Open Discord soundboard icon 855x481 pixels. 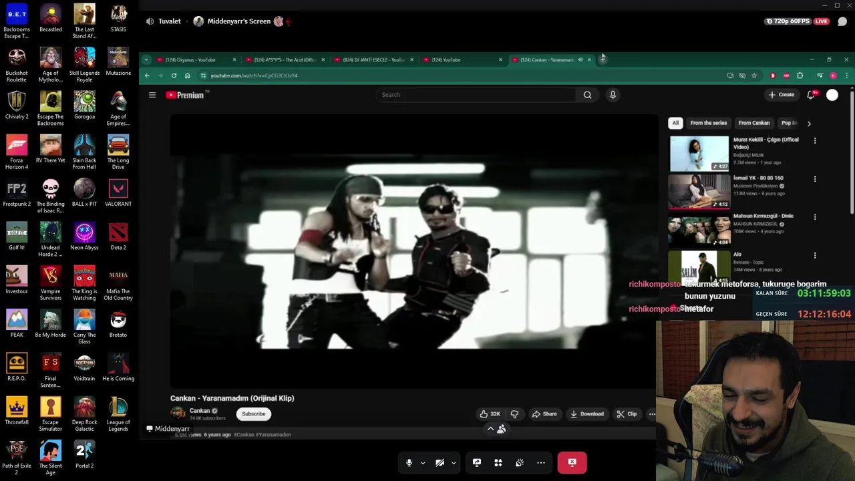pos(520,462)
